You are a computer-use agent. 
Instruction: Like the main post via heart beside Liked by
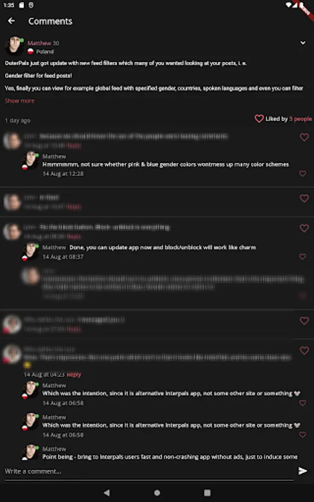[x=259, y=119]
